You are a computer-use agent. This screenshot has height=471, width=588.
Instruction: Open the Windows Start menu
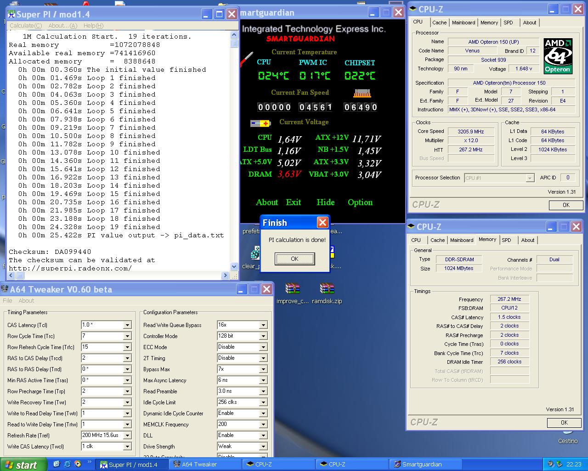[23, 465]
